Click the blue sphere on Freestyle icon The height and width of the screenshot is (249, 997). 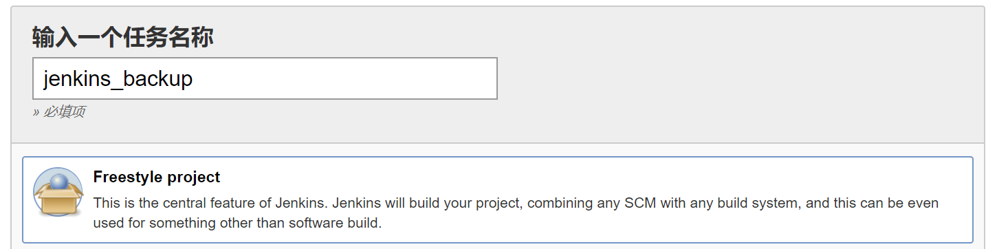59,182
